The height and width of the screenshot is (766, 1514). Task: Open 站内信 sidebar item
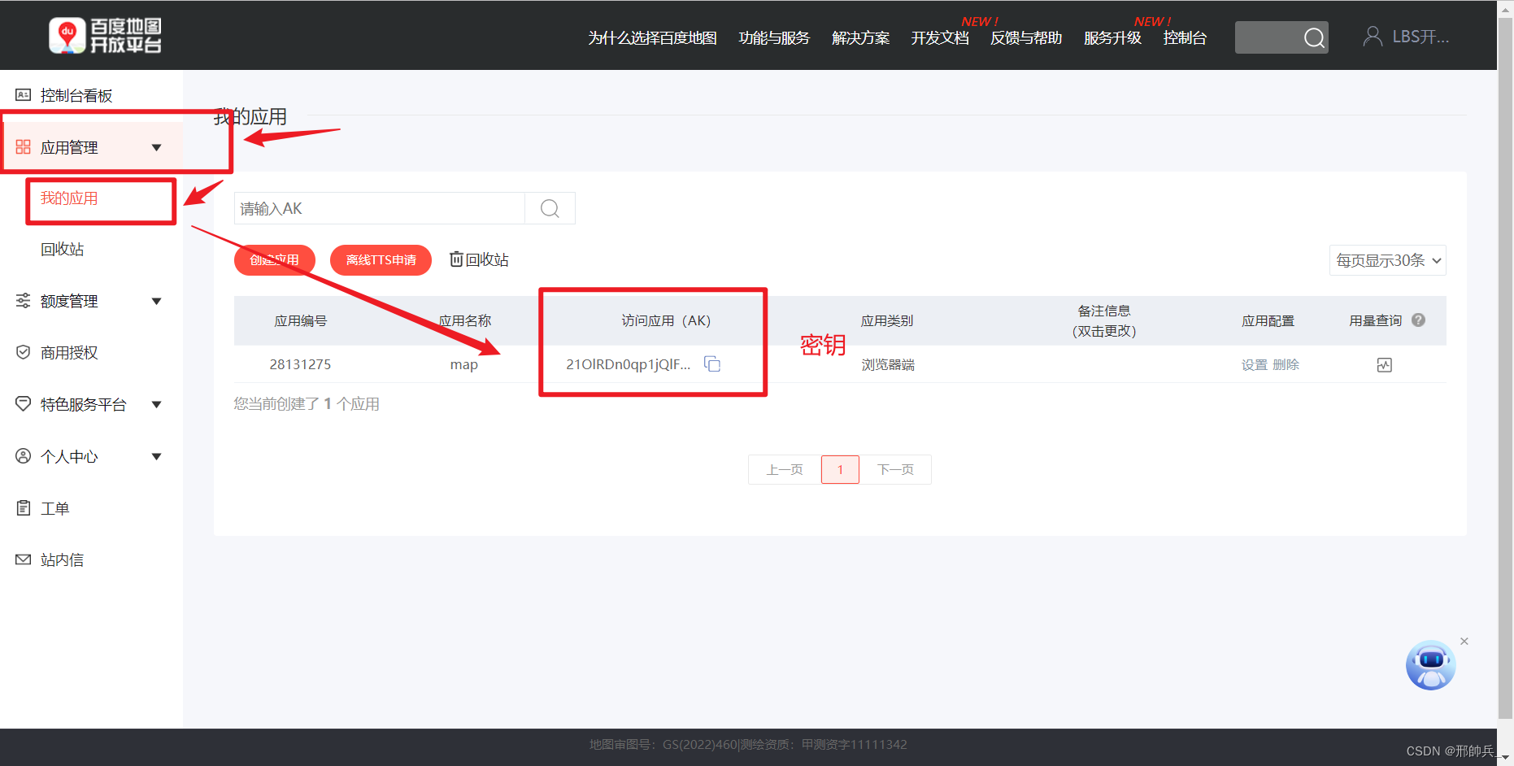(x=62, y=559)
